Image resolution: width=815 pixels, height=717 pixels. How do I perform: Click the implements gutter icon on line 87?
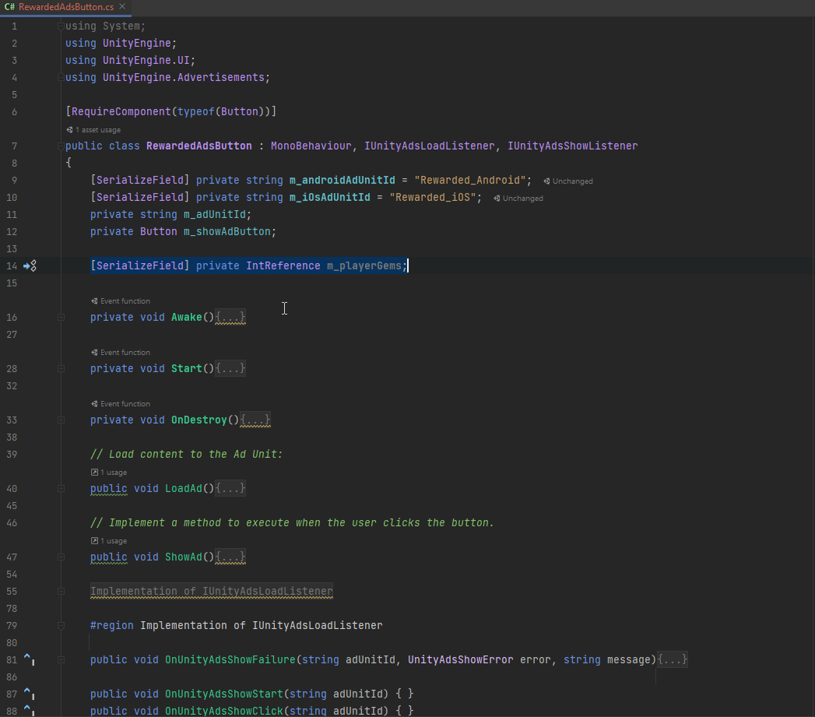(x=29, y=694)
